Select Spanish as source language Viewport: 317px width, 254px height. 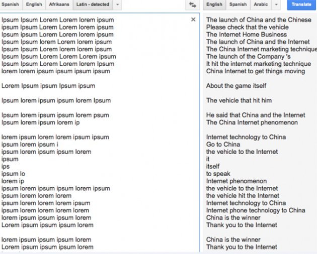[x=10, y=5]
